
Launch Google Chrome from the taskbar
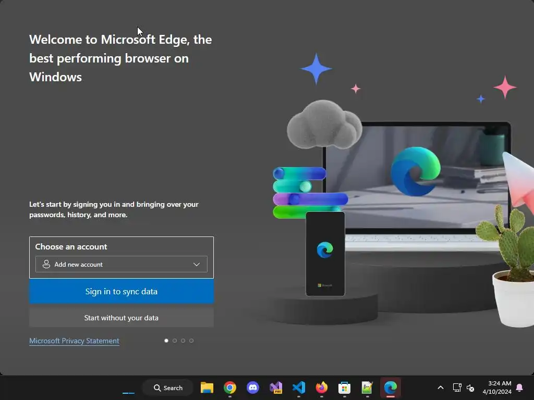point(230,387)
